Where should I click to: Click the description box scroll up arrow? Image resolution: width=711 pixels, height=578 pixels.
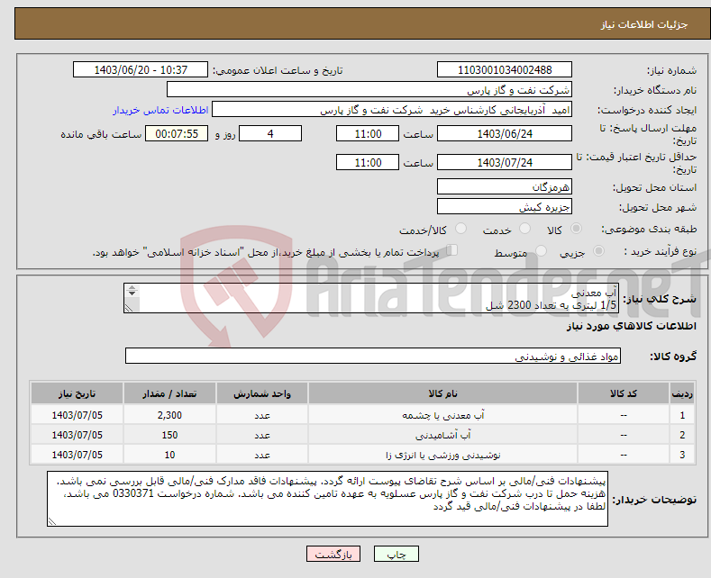point(132,287)
